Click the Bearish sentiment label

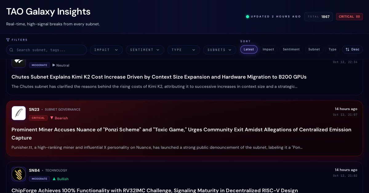(61, 118)
